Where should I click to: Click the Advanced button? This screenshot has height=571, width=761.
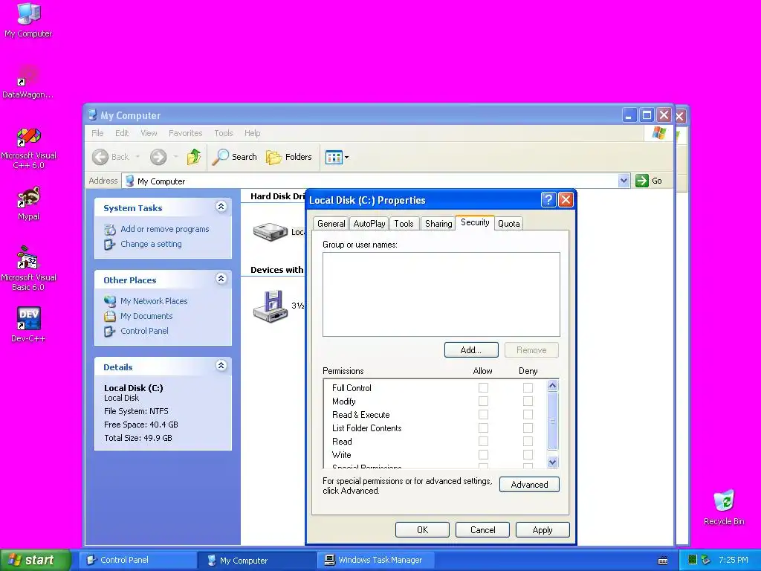pyautogui.click(x=529, y=485)
